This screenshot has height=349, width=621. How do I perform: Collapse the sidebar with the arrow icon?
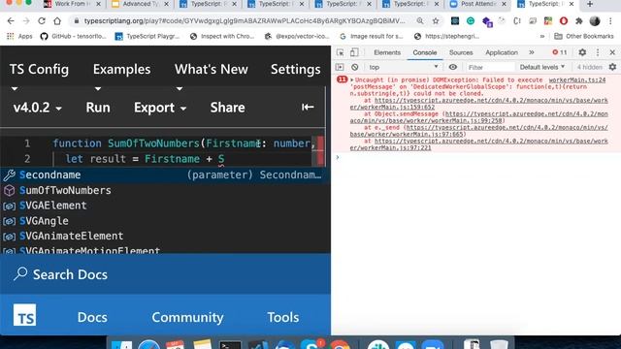pyautogui.click(x=308, y=107)
